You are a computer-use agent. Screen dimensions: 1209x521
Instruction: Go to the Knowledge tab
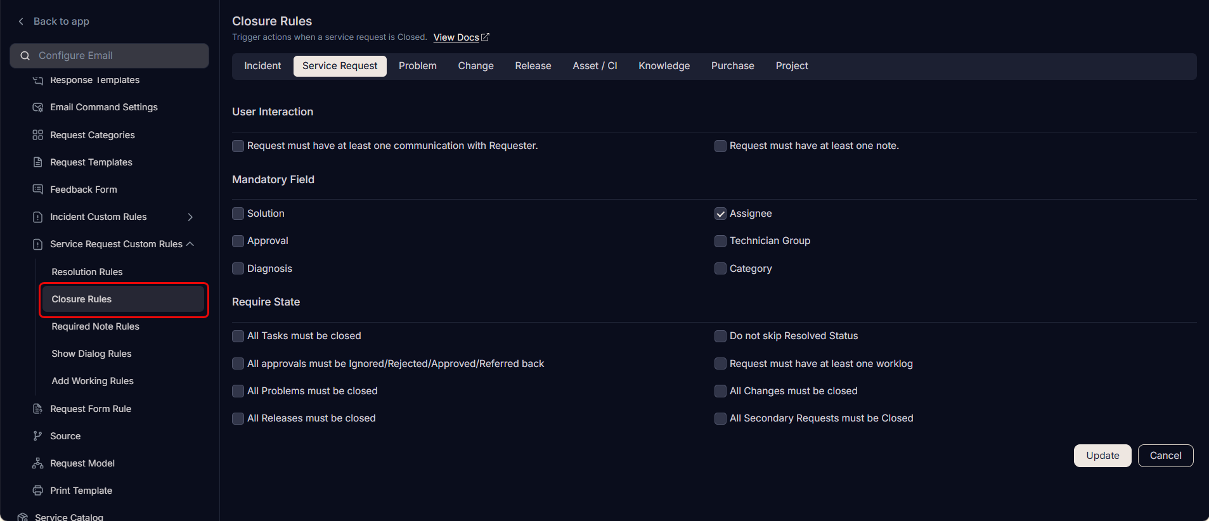[x=664, y=66]
